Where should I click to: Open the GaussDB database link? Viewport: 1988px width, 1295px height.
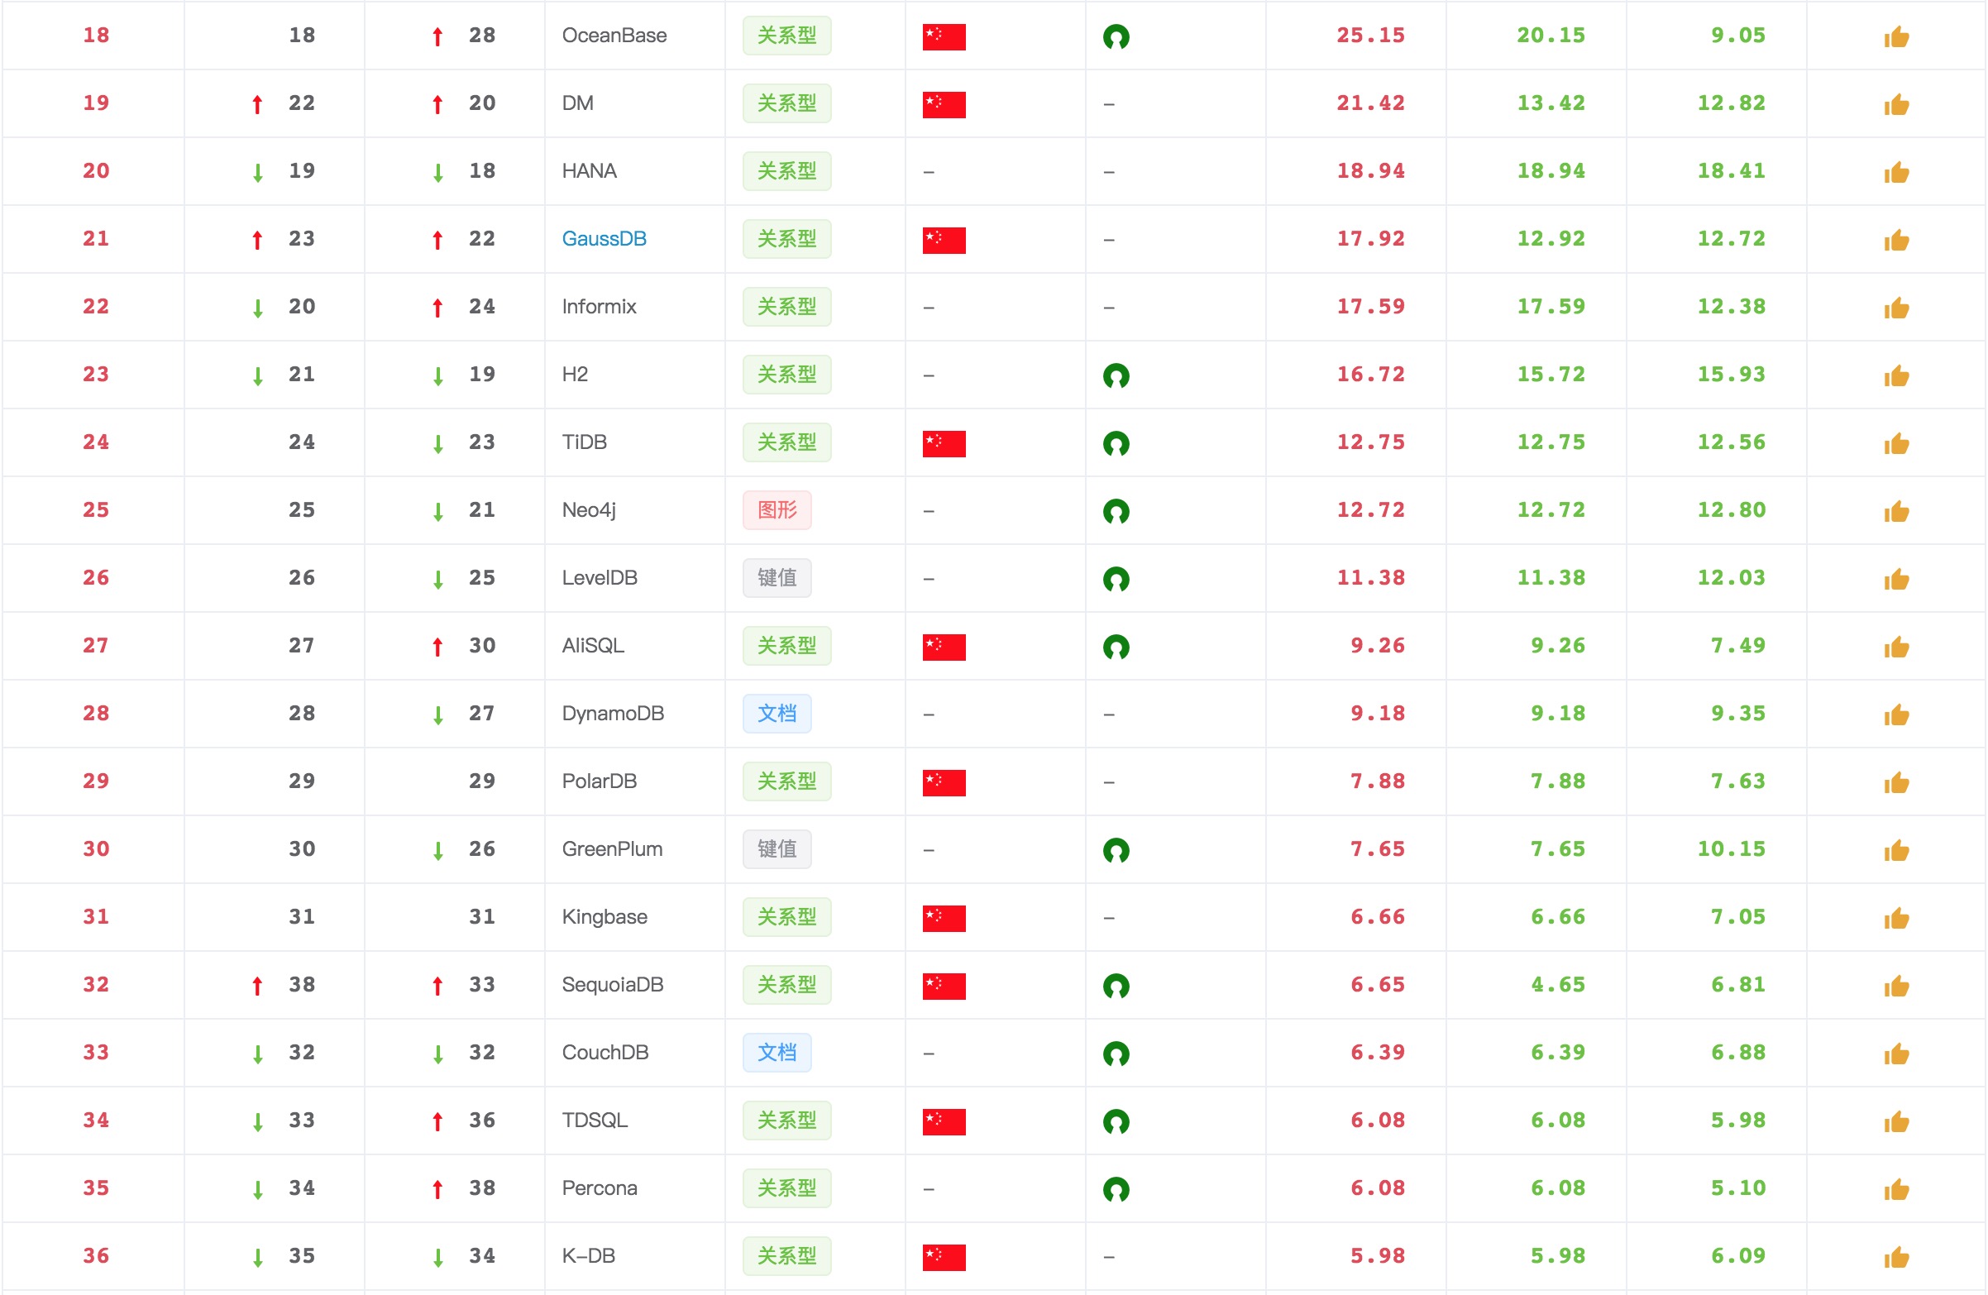click(x=604, y=239)
